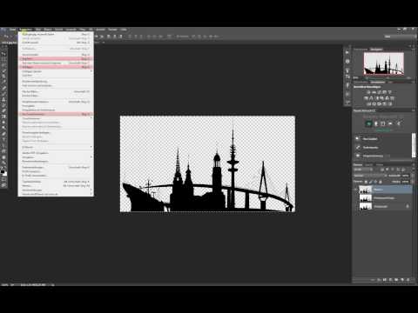
Task: Select the Path Selection arrow tool
Action: pyautogui.click(x=3, y=145)
